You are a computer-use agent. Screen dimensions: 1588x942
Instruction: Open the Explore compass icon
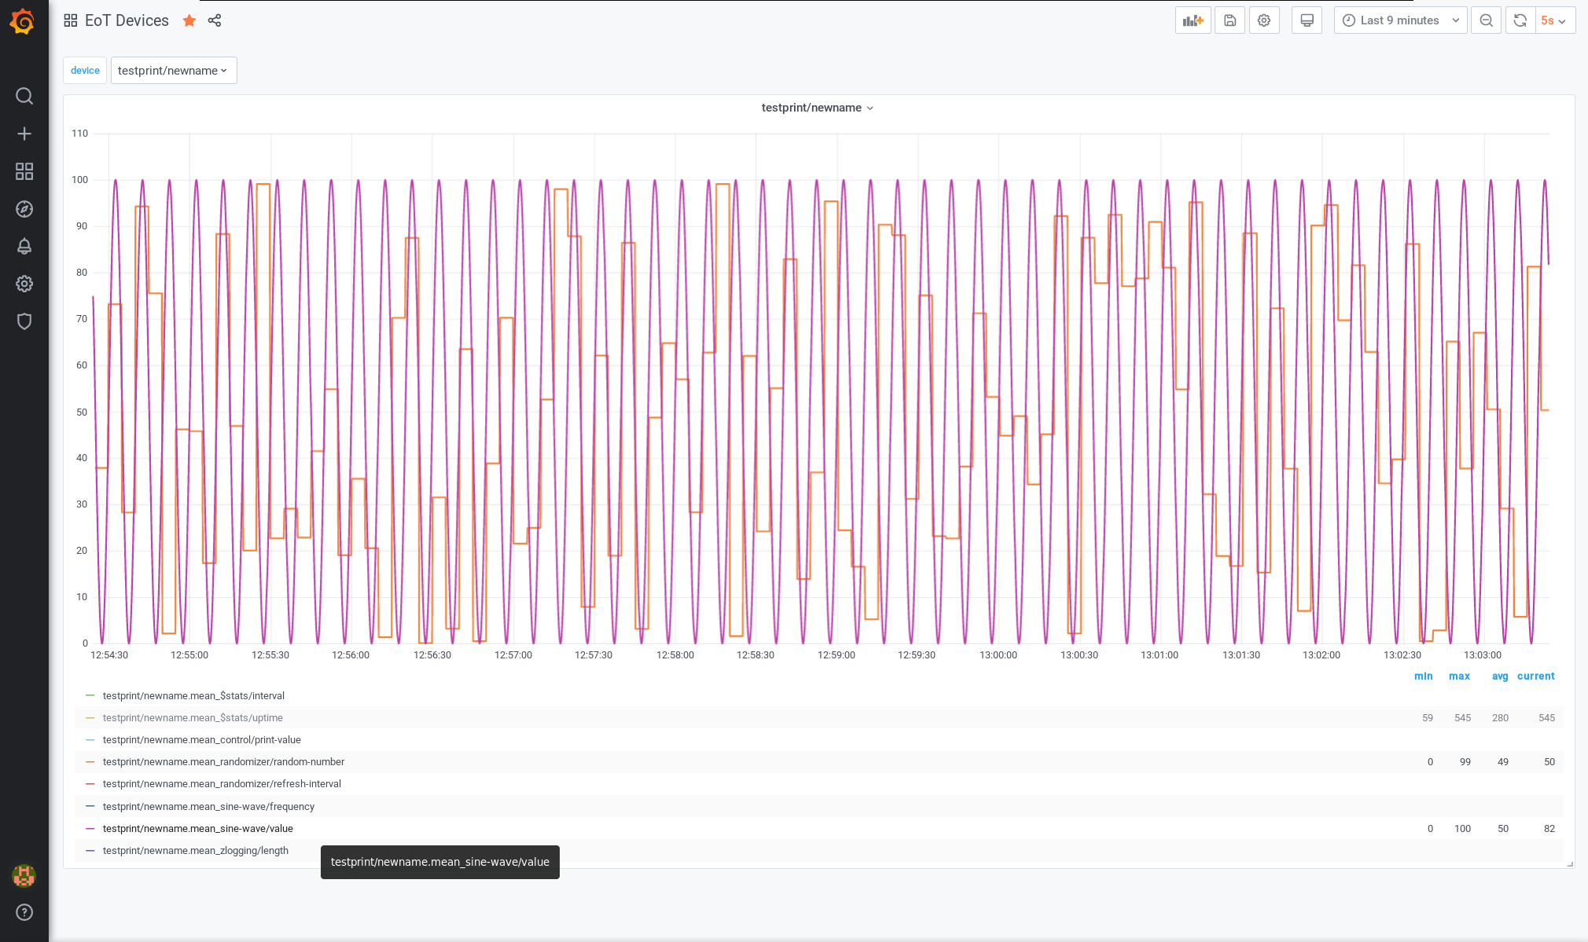coord(24,209)
